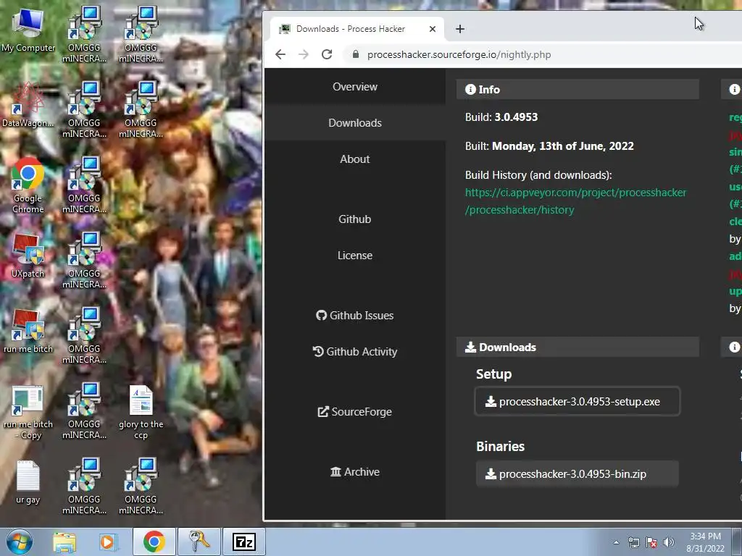This screenshot has width=742, height=556.
Task: Close the Downloads - Process Hacker tab
Action: point(432,29)
